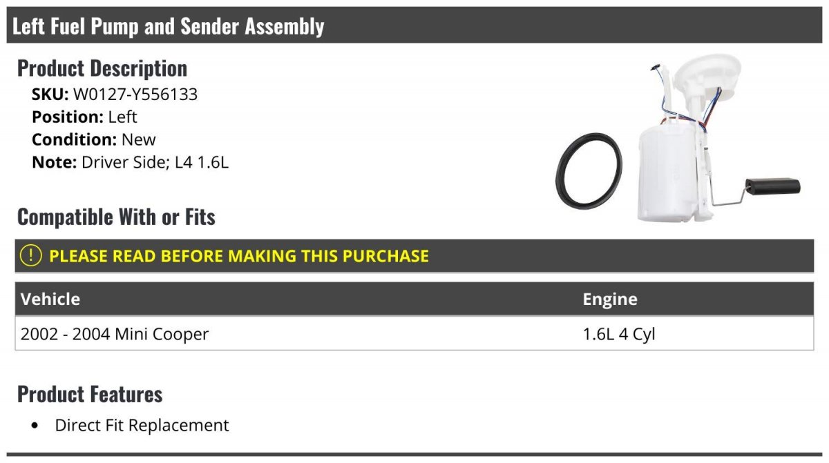Click the Position: Left line
The width and height of the screenshot is (829, 463).
84,117
